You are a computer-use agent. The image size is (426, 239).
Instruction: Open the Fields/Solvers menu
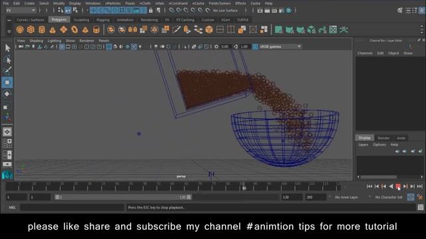(220, 3)
